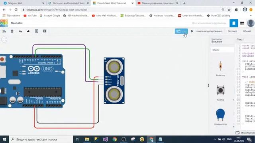
Task: Open Visual Studio from taskbar
Action: click(x=105, y=139)
